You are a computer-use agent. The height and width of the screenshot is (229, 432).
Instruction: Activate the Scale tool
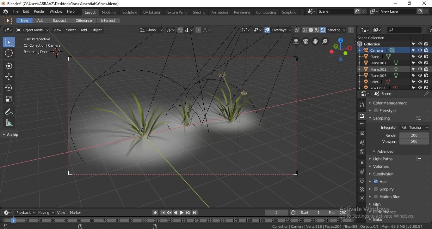pyautogui.click(x=9, y=99)
